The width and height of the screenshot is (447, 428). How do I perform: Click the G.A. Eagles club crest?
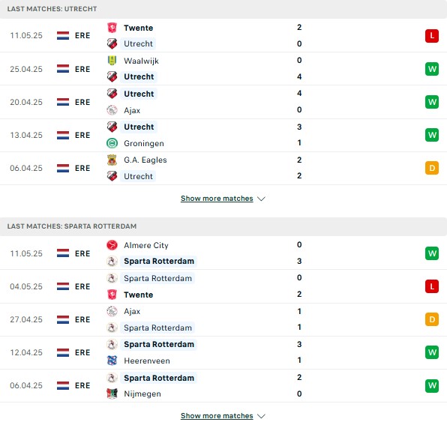click(112, 160)
